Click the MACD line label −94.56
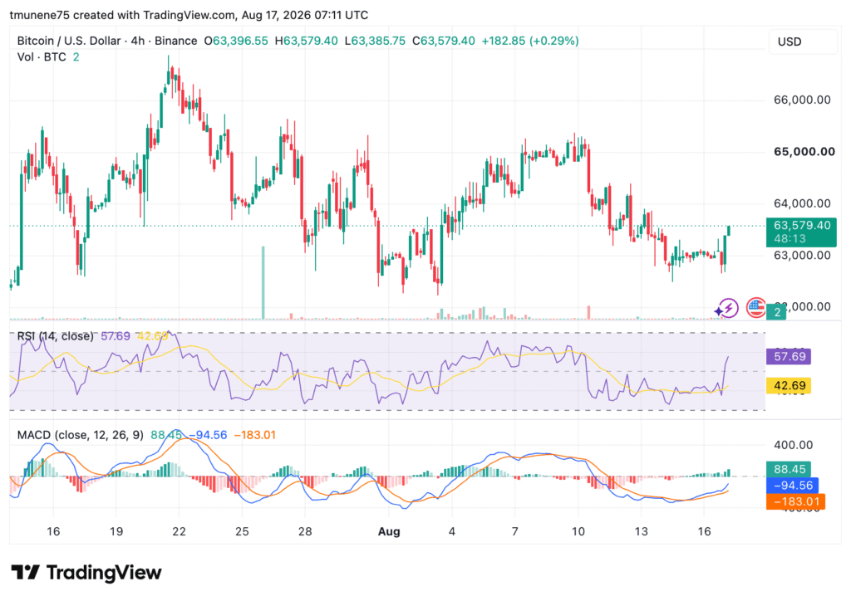This screenshot has height=601, width=851. (792, 485)
